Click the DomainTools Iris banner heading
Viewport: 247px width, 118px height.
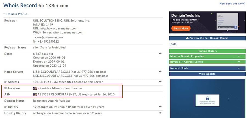(x=186, y=16)
